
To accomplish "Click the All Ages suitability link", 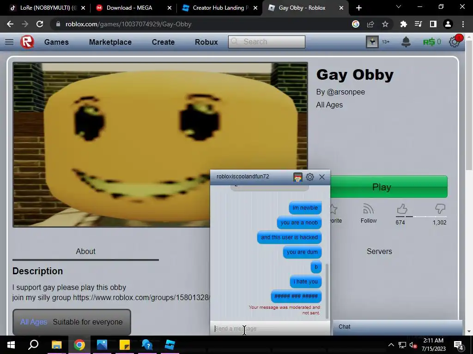I will (x=33, y=322).
